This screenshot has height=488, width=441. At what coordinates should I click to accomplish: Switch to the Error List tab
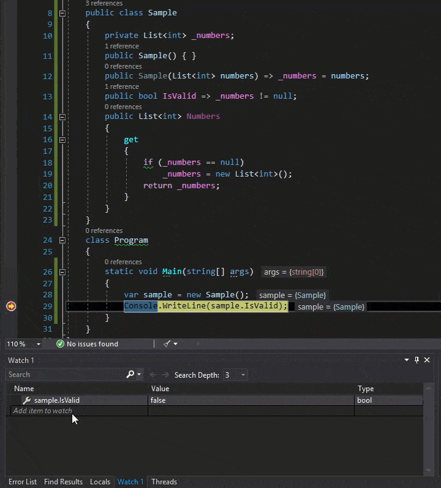coord(23,482)
